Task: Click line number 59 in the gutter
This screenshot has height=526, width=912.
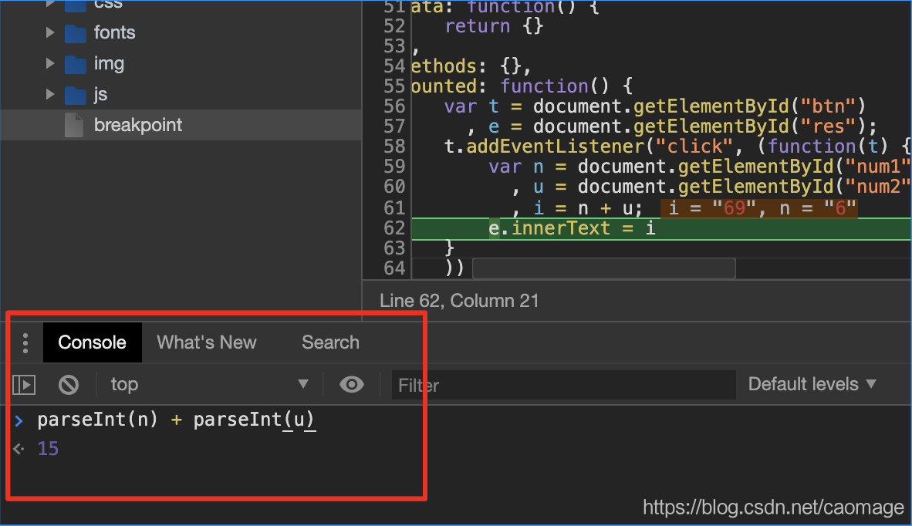Action: pos(394,167)
